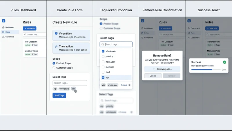Focus Search tags field in Create Rule Form
The image size is (232, 131).
point(70,83)
